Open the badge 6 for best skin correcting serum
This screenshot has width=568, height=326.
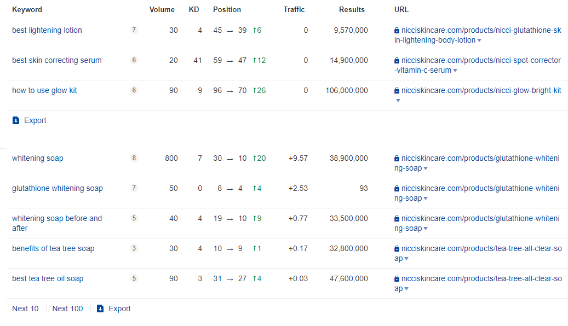[x=134, y=60]
